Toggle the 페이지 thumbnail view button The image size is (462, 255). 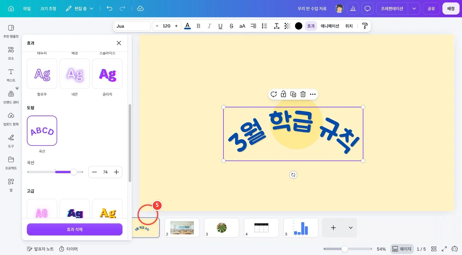[x=402, y=249]
